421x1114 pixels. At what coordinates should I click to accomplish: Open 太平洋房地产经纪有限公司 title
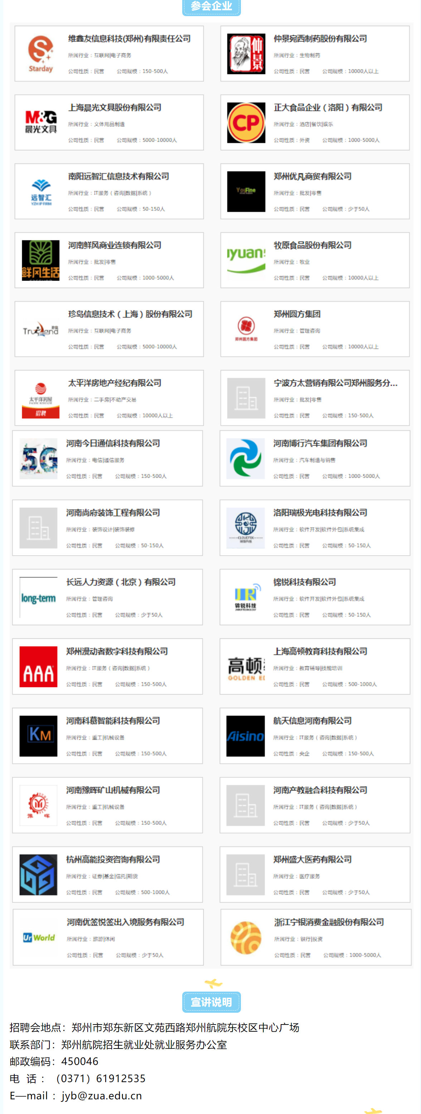click(x=115, y=383)
